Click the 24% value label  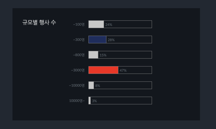[x=109, y=25]
